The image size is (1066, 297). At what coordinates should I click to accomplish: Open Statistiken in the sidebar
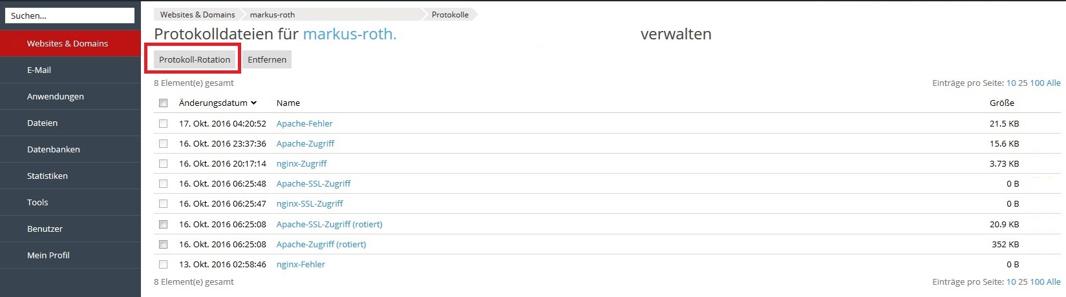coord(70,176)
